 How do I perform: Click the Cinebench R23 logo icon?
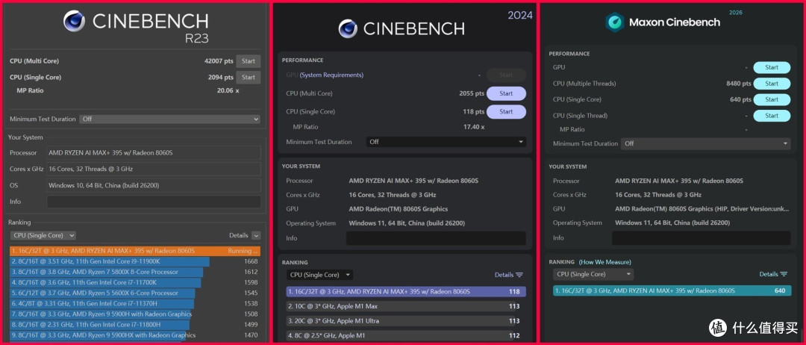pyautogui.click(x=74, y=21)
